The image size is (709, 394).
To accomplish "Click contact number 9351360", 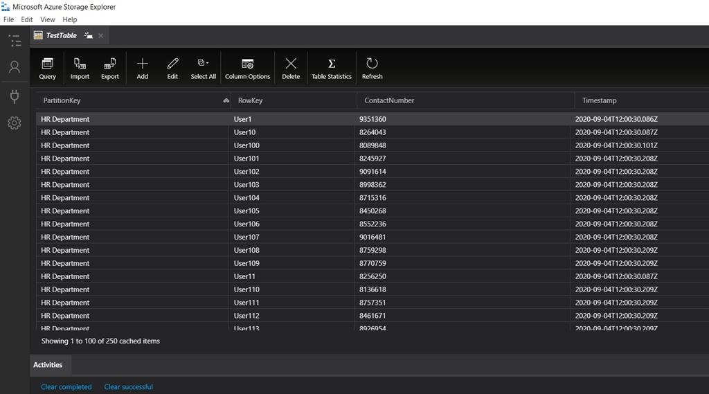I will (x=373, y=119).
